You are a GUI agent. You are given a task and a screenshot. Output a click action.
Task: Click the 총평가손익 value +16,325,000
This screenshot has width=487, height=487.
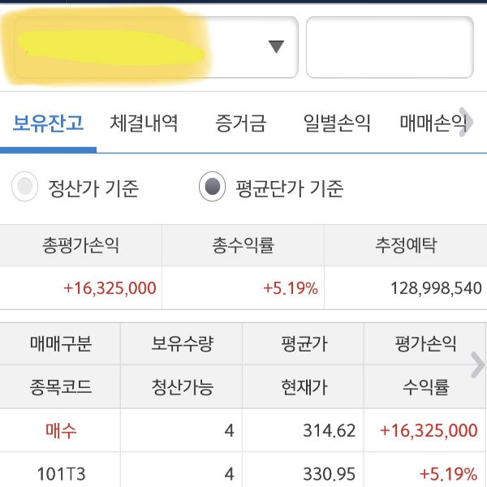pos(110,288)
